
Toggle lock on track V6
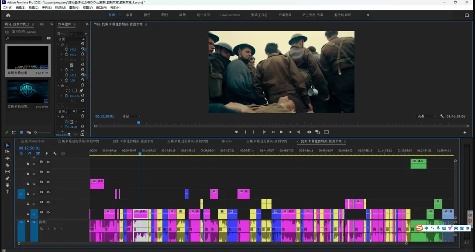(x=28, y=164)
